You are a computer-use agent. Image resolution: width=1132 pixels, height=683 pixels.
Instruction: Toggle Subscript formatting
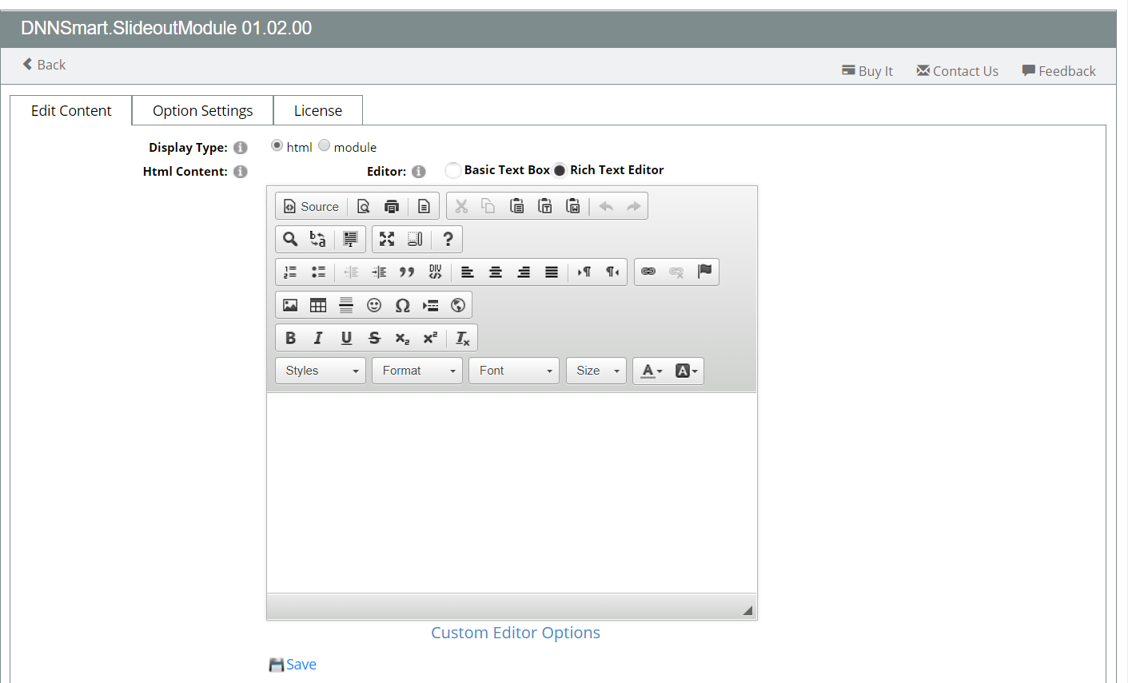[x=402, y=338]
